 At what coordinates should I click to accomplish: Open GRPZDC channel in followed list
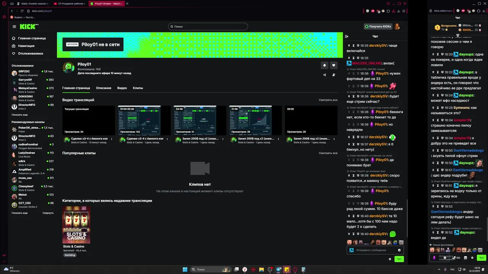32,73
